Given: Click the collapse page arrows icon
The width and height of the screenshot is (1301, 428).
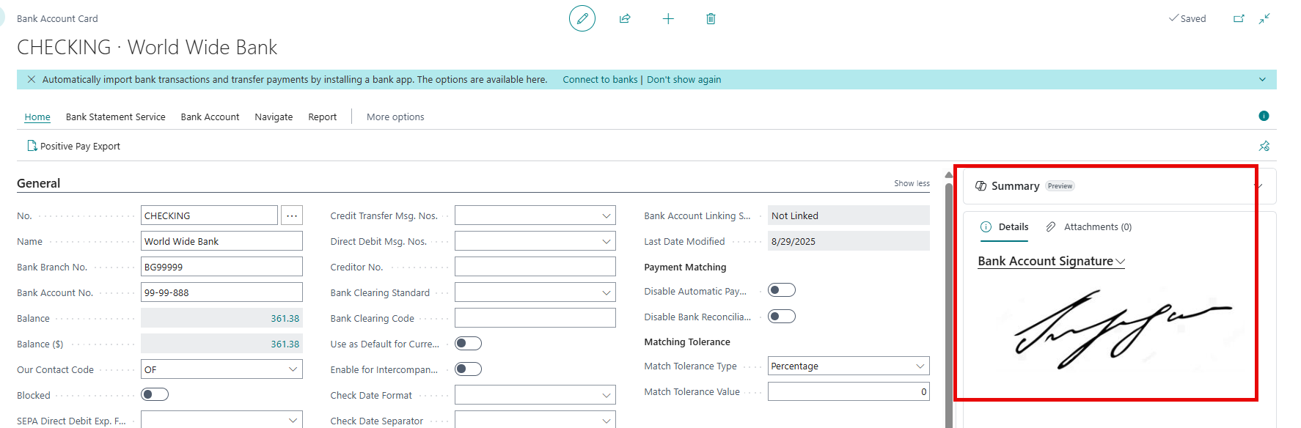Looking at the screenshot, I should [1264, 18].
